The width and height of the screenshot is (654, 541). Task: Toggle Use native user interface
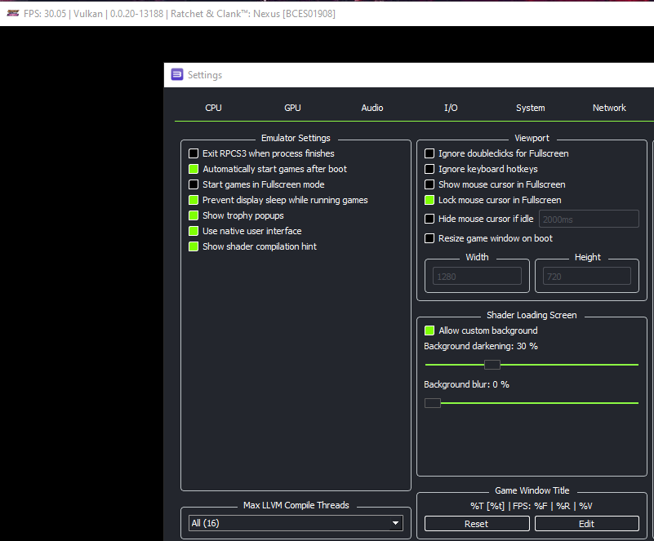194,231
